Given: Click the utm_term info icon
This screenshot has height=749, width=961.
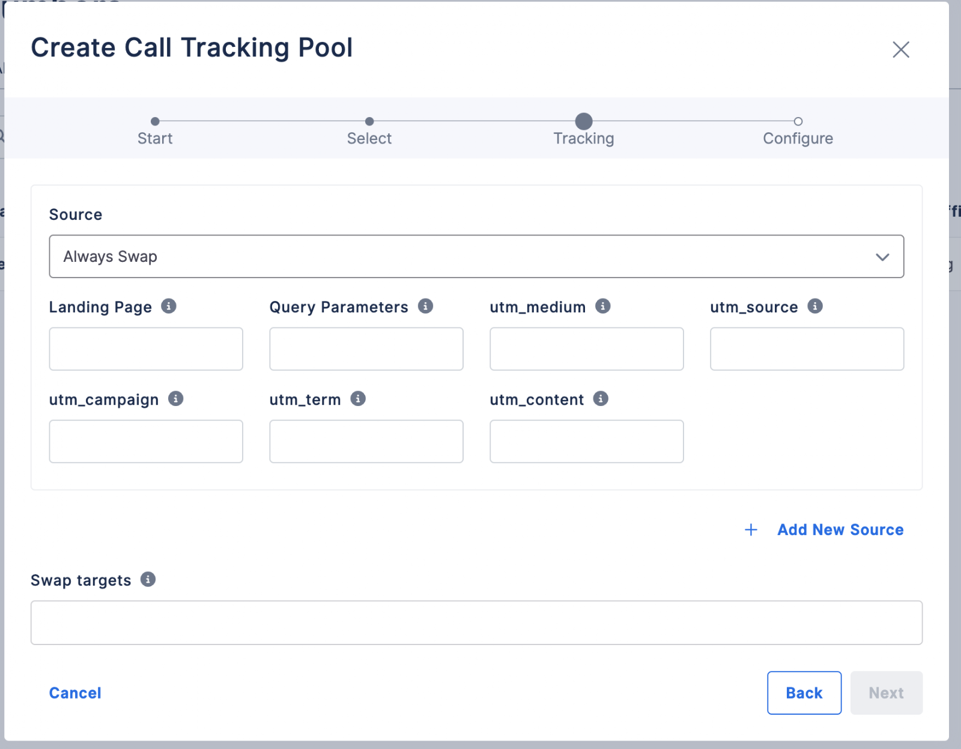Looking at the screenshot, I should pos(359,399).
